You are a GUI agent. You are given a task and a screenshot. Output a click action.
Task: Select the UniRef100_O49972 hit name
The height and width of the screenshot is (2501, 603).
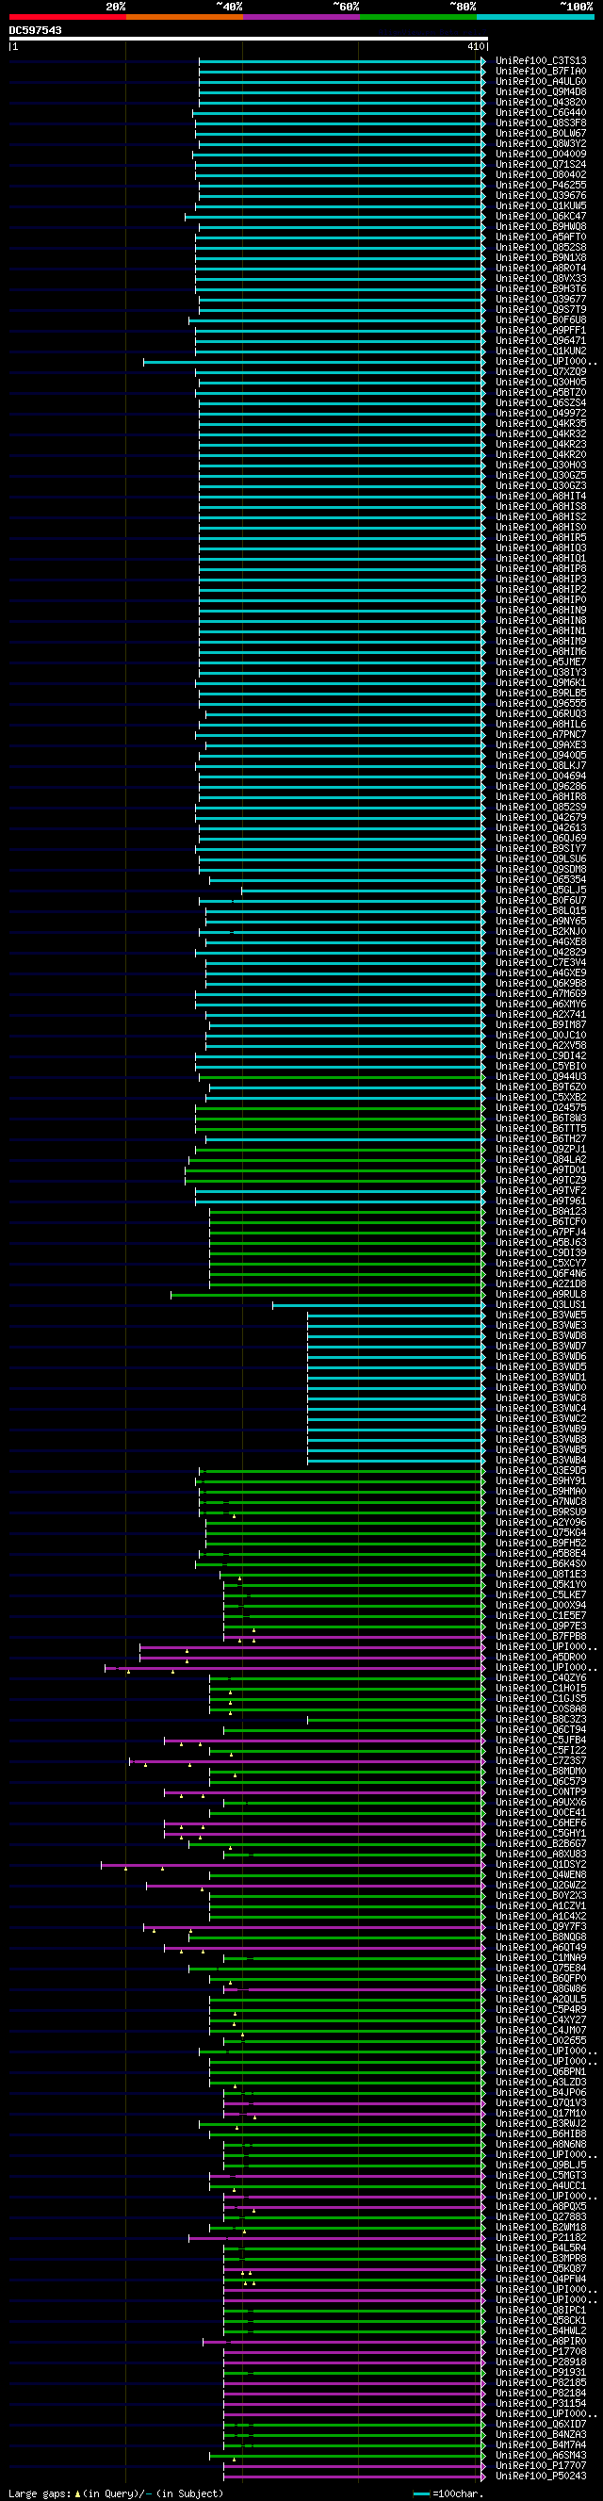(541, 413)
